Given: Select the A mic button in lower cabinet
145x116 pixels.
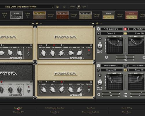Looking at the screenshot, I should [99, 95].
